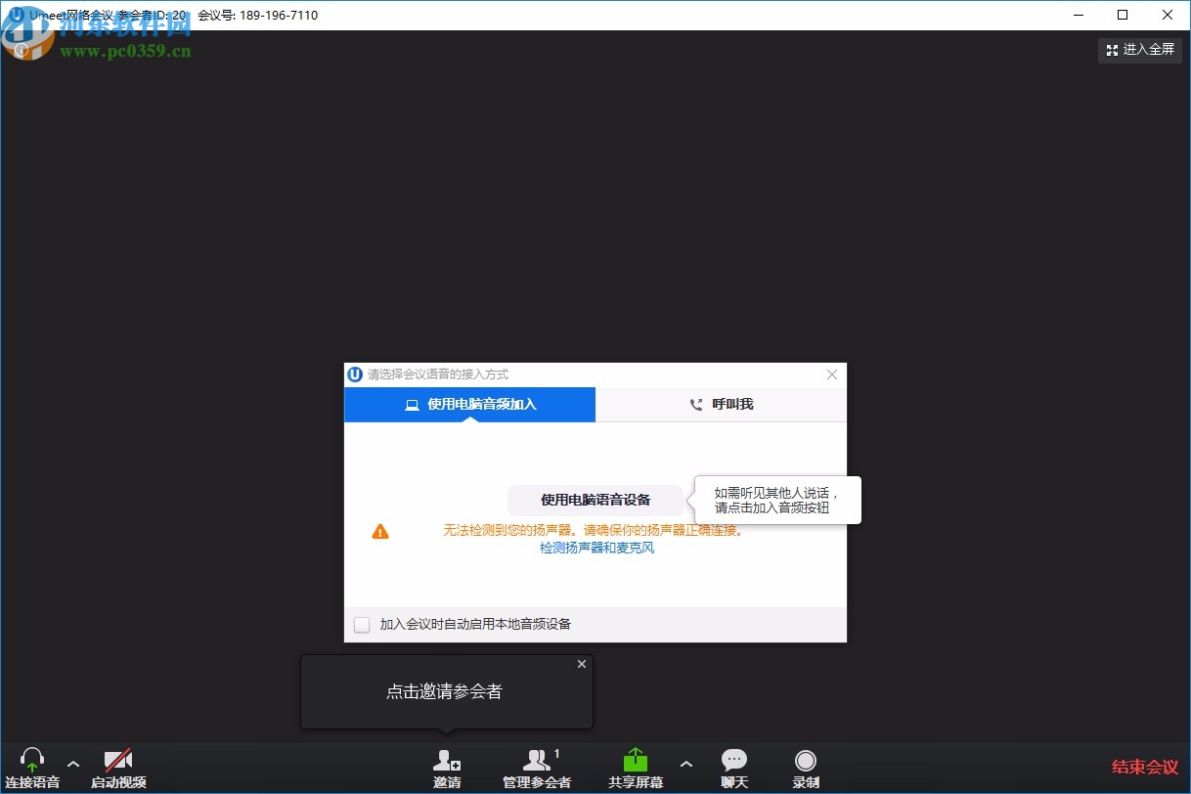This screenshot has width=1191, height=794.
Task: Open the 邀请 invite icon
Action: 446,760
